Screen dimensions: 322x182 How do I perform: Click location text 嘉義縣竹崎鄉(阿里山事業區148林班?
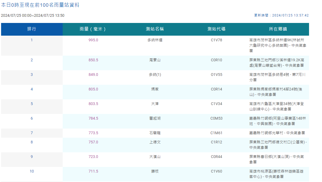tap(278, 121)
